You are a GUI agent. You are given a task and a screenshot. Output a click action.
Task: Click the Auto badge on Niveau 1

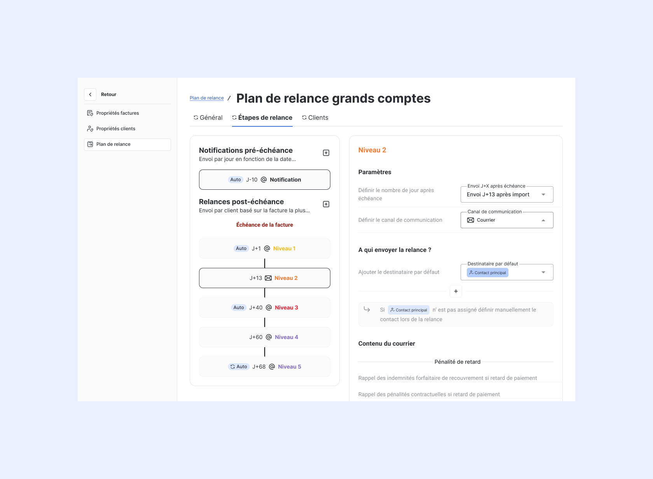(241, 248)
